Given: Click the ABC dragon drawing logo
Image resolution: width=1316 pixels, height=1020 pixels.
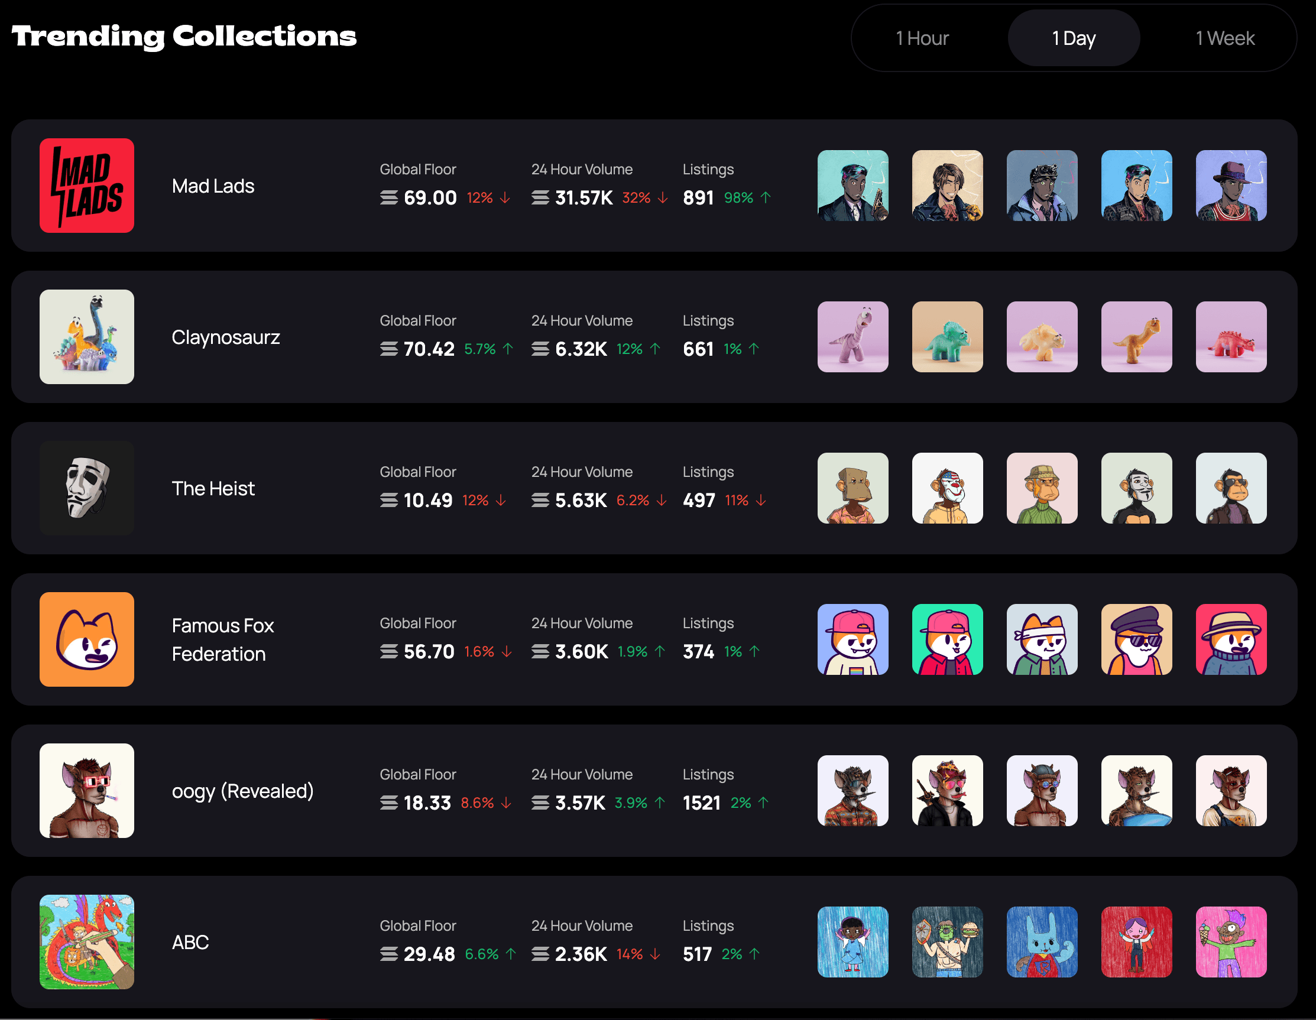Looking at the screenshot, I should 87,941.
